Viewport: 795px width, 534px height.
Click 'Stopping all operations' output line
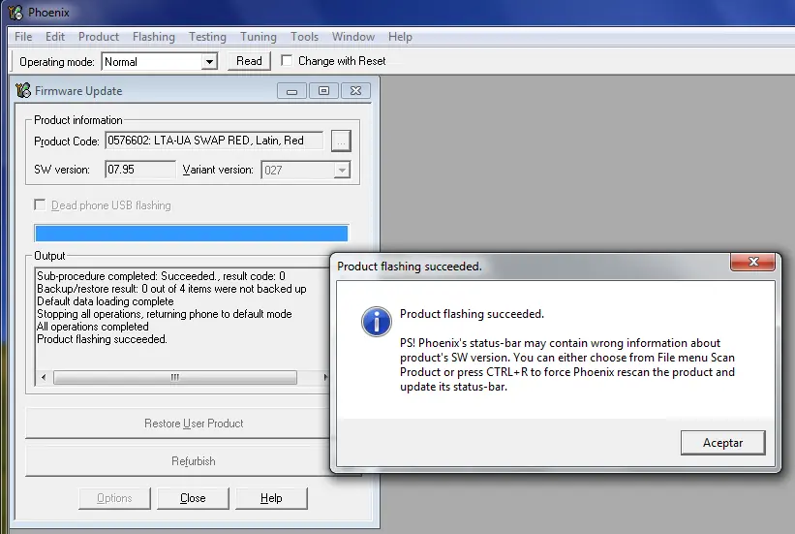point(165,314)
